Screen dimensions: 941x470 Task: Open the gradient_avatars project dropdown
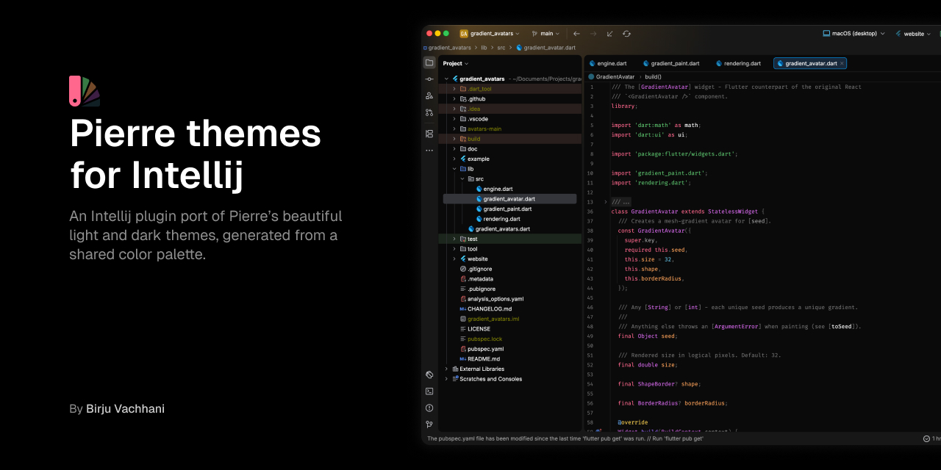tap(495, 34)
